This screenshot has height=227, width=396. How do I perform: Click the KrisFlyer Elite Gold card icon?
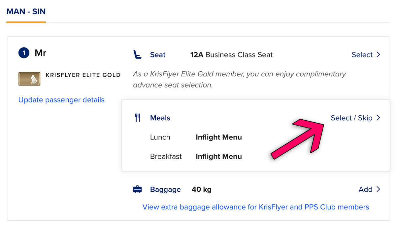29,79
